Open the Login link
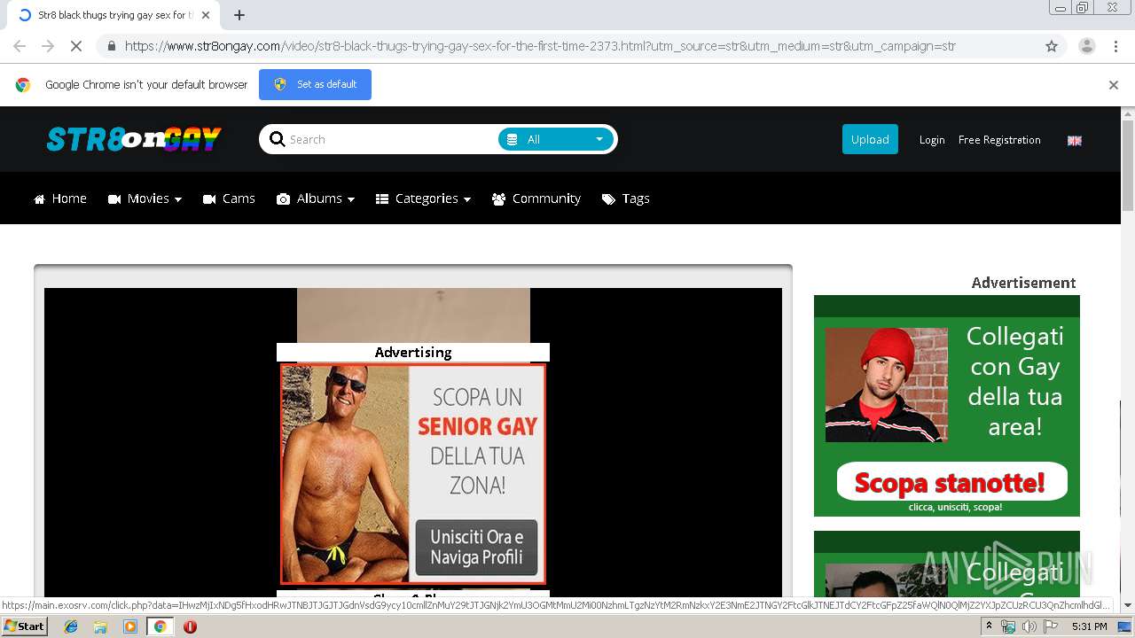Image resolution: width=1135 pixels, height=638 pixels. coord(932,140)
